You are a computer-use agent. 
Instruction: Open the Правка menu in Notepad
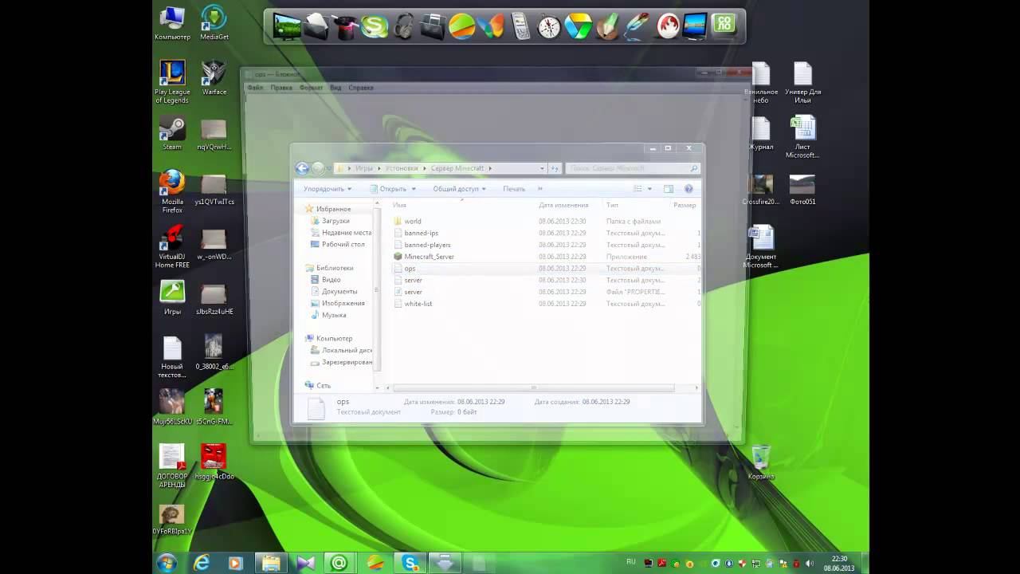(281, 88)
